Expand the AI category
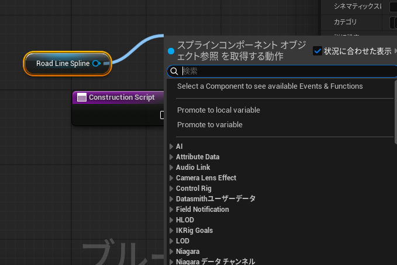This screenshot has height=265, width=397. tap(171, 147)
